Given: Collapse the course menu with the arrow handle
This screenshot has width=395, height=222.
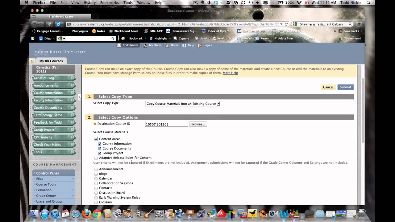Looking at the screenshot, I should point(80,97).
